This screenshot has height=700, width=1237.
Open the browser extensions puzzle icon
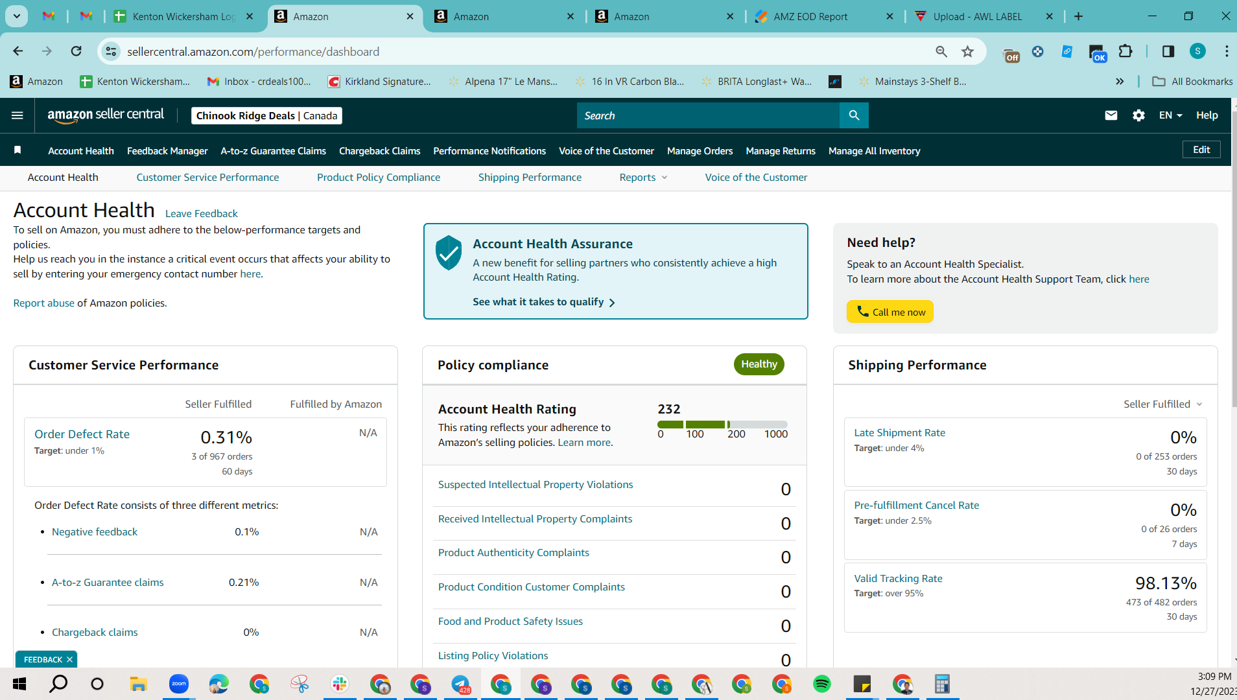tap(1126, 51)
